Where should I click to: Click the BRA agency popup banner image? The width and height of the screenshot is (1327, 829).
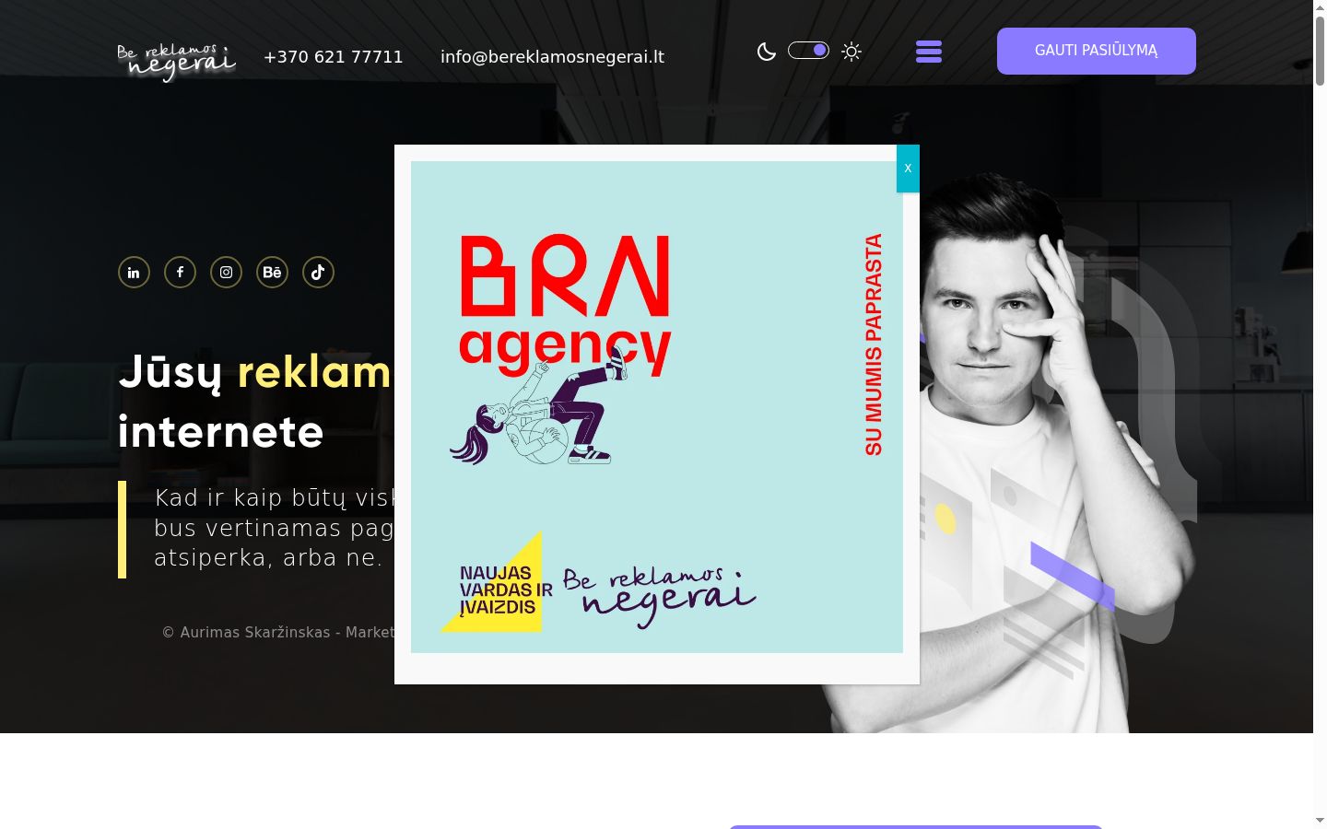[x=657, y=407]
